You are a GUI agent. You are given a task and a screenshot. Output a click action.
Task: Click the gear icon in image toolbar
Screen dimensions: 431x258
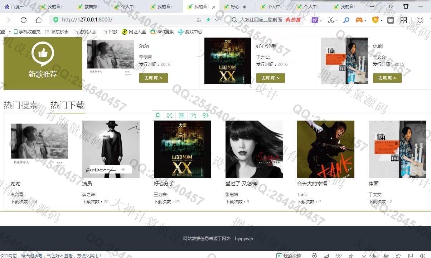click(x=205, y=115)
